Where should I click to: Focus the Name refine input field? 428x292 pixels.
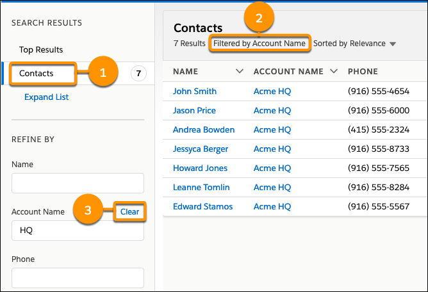pos(78,183)
